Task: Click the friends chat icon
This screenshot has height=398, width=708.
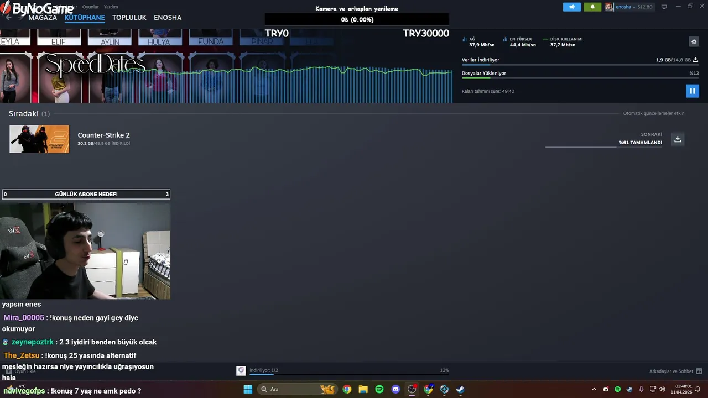Action: tap(699, 371)
